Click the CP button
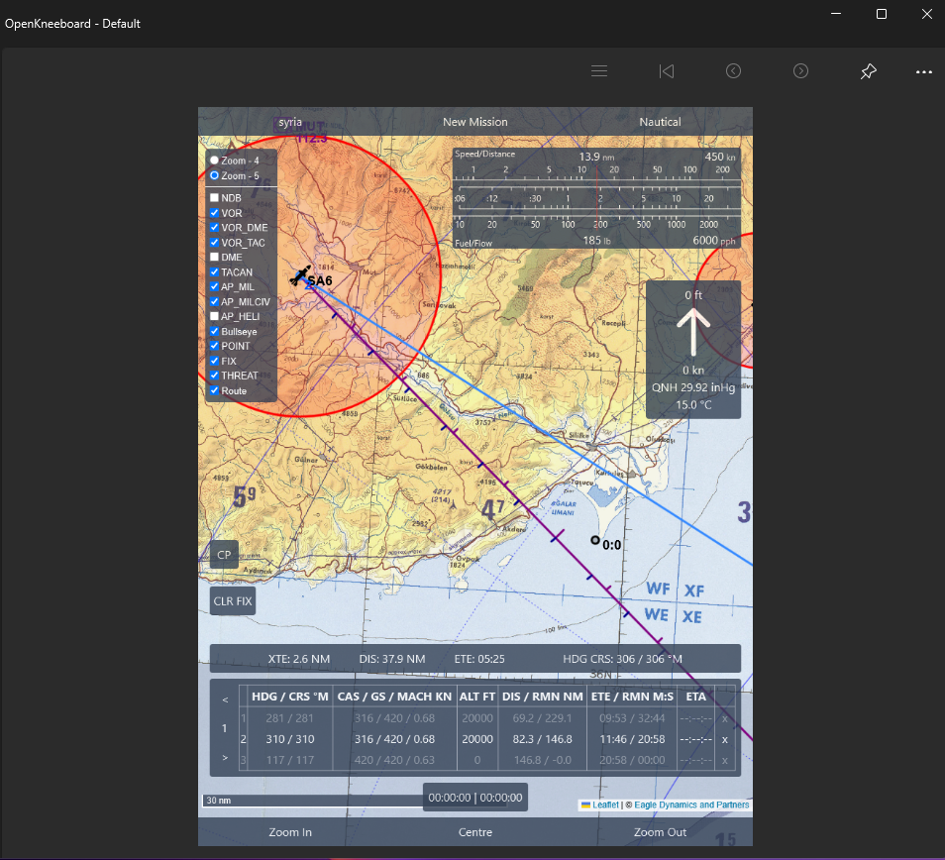Image resolution: width=945 pixels, height=860 pixels. (224, 555)
